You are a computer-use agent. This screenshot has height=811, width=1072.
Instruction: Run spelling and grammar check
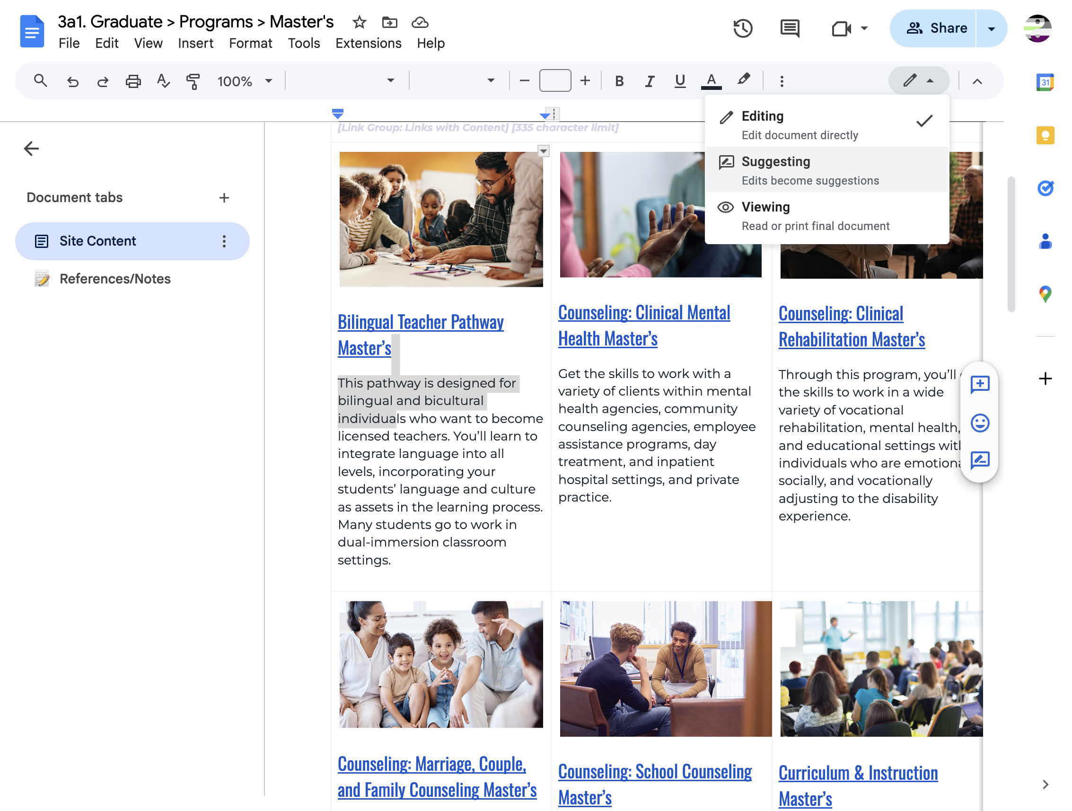(163, 81)
